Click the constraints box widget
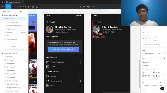 (x=146, y=39)
